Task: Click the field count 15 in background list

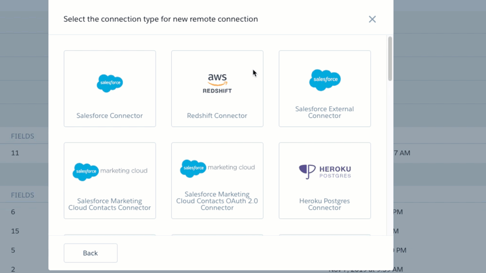Action: click(15, 231)
